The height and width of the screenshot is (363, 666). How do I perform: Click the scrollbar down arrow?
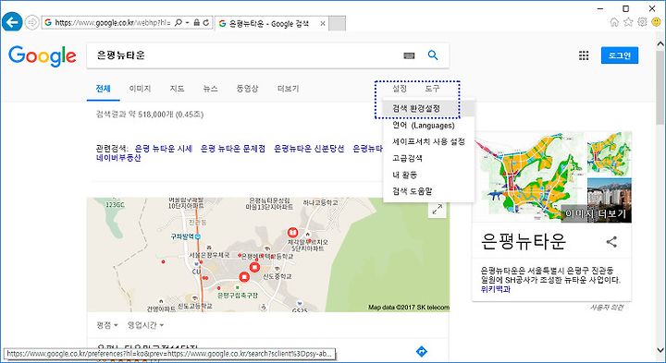660,350
